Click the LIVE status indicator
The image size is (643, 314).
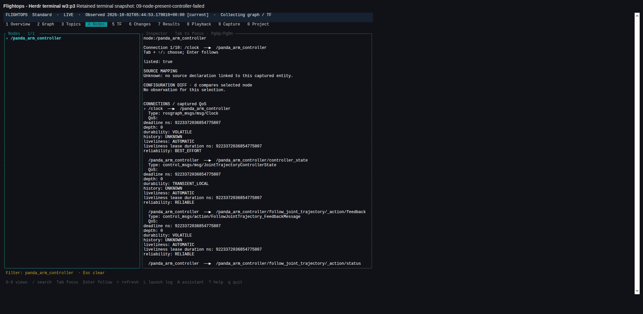click(69, 15)
